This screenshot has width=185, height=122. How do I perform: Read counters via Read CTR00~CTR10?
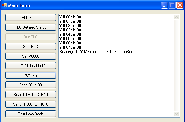point(31,94)
